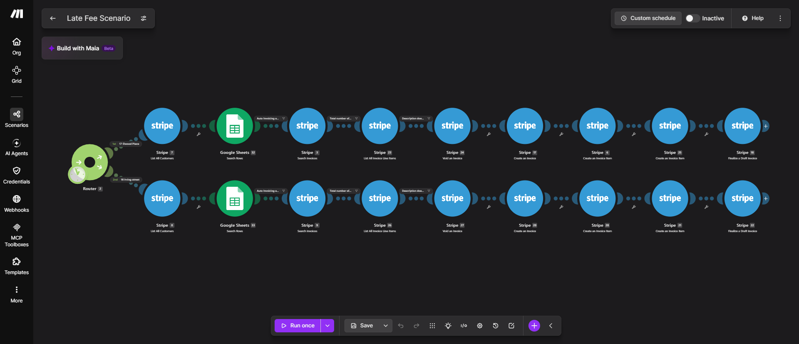Viewport: 799px width, 344px height.
Task: Go back using the arrow
Action: (x=53, y=18)
